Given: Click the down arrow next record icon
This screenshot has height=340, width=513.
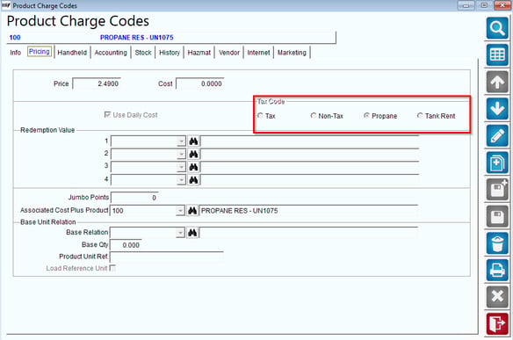Looking at the screenshot, I should coord(497,109).
